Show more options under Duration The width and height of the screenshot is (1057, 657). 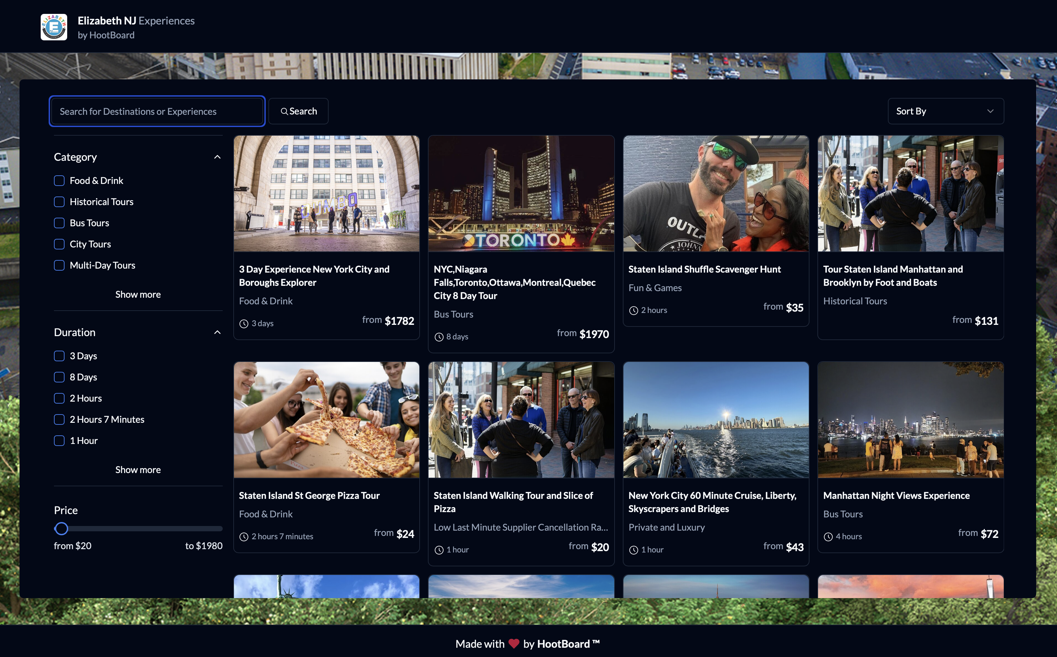tap(138, 470)
